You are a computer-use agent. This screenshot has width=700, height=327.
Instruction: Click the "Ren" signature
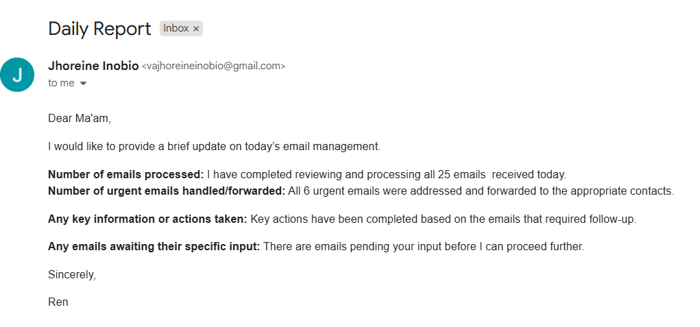pyautogui.click(x=58, y=302)
